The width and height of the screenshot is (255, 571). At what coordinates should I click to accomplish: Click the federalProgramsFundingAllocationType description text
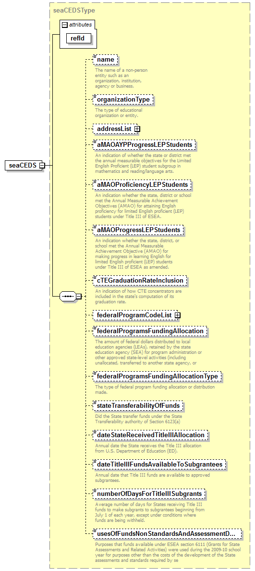[x=155, y=389]
